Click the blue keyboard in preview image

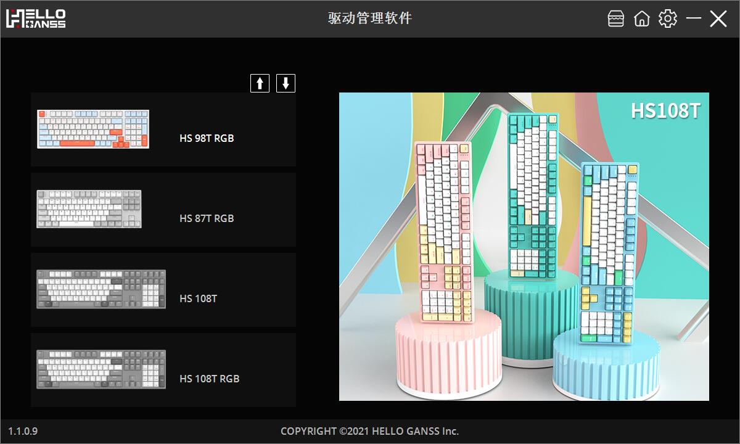(x=609, y=253)
